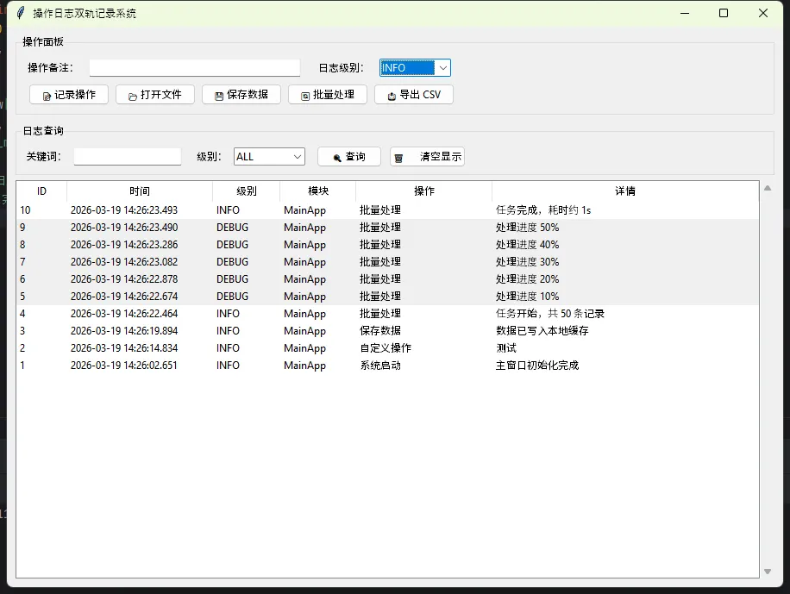Screen dimensions: 790x594
Task: Click the 查询 magnifier search icon
Action: pos(337,158)
